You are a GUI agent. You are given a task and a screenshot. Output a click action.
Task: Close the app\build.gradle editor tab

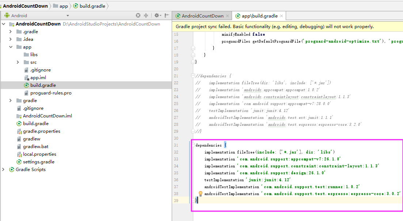[281, 16]
